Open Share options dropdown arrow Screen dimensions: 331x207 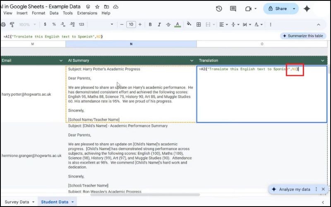click(x=294, y=9)
